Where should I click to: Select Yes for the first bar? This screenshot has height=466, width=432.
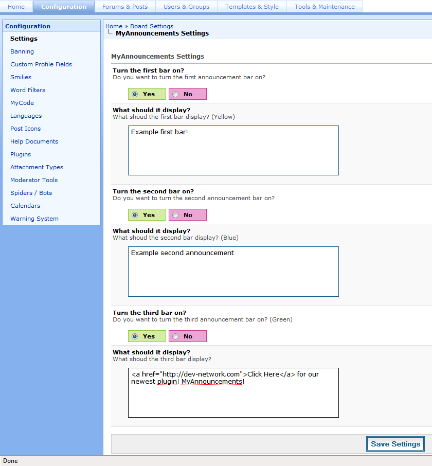(x=135, y=94)
